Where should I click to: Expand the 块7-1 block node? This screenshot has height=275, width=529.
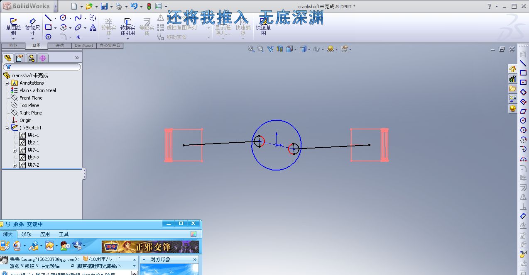pos(15,150)
